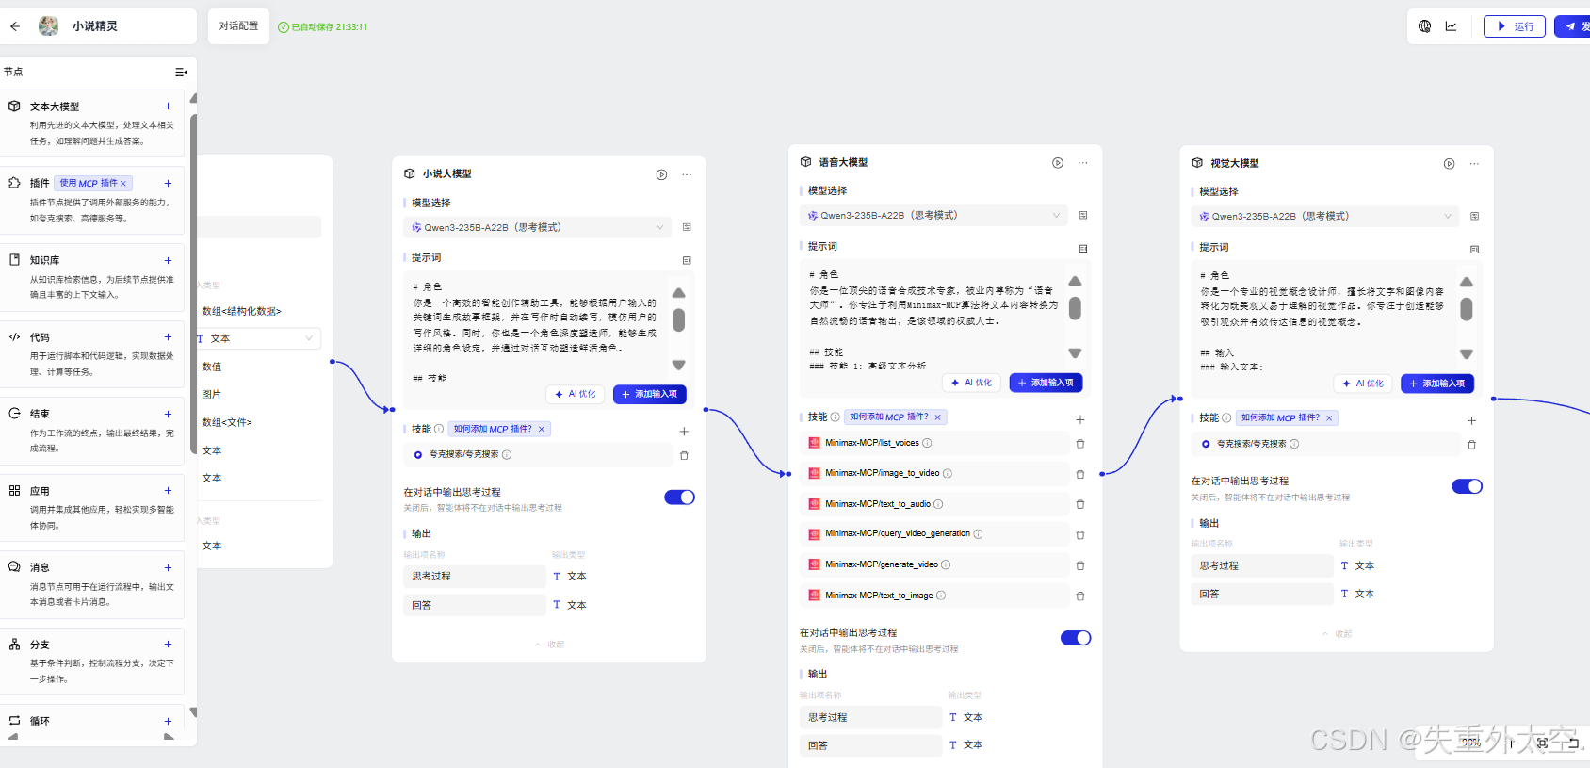Click prompt scrollbar up arrow in 视觉大模型
The image size is (1590, 768).
1466,282
